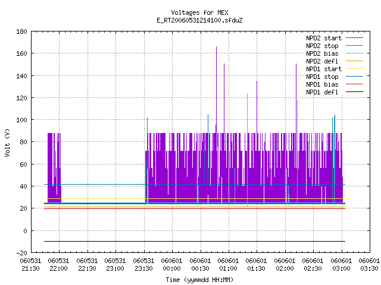Click the x-axis tick '060531 22:00'
The width and height of the screenshot is (381, 285).
point(58,265)
